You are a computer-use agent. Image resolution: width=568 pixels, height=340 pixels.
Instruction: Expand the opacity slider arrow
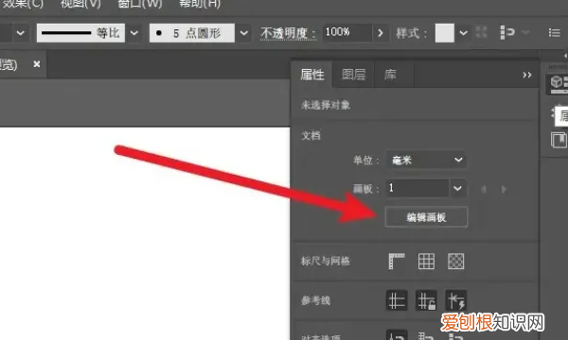pos(381,33)
